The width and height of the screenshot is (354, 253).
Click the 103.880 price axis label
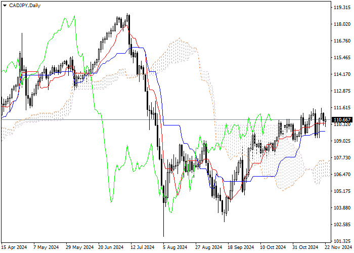click(342, 208)
